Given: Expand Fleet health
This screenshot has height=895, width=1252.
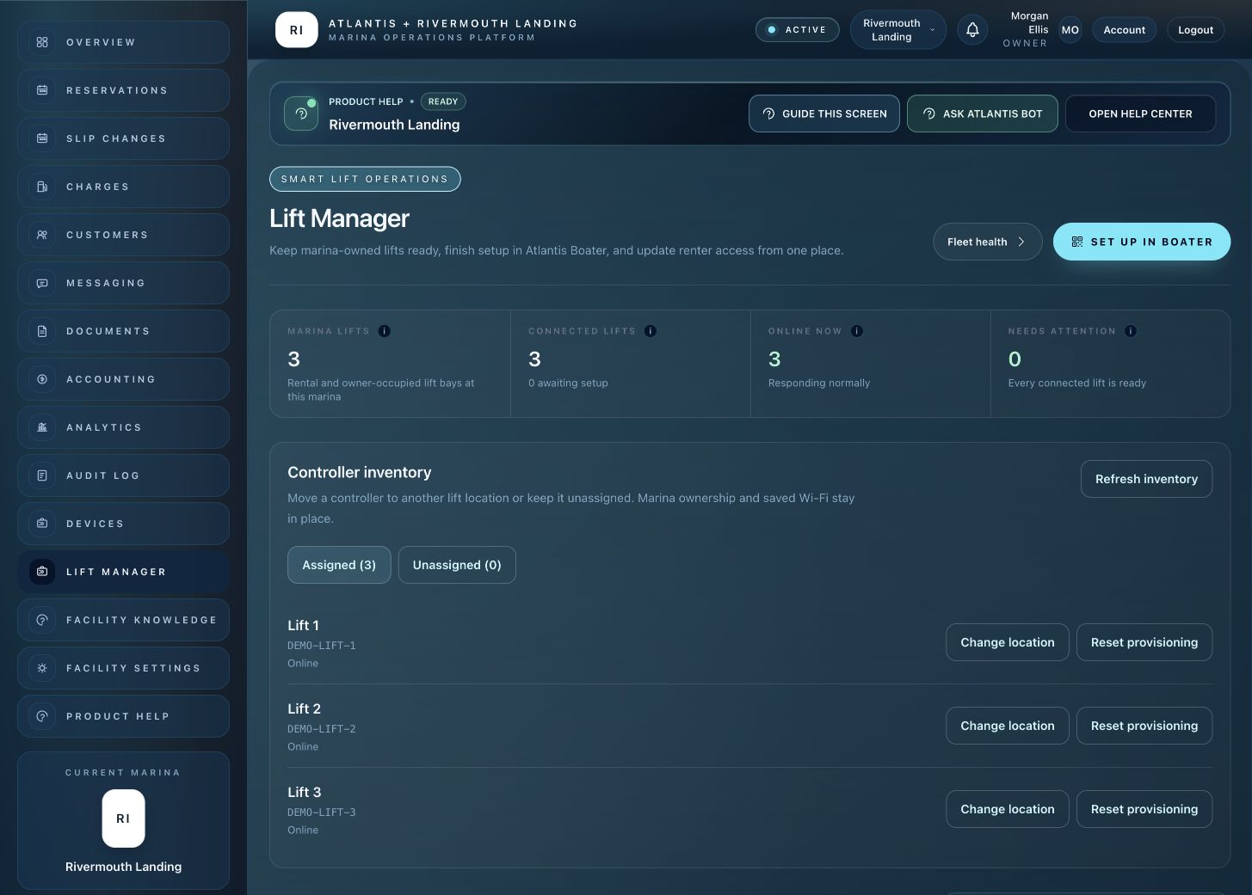Looking at the screenshot, I should 987,242.
